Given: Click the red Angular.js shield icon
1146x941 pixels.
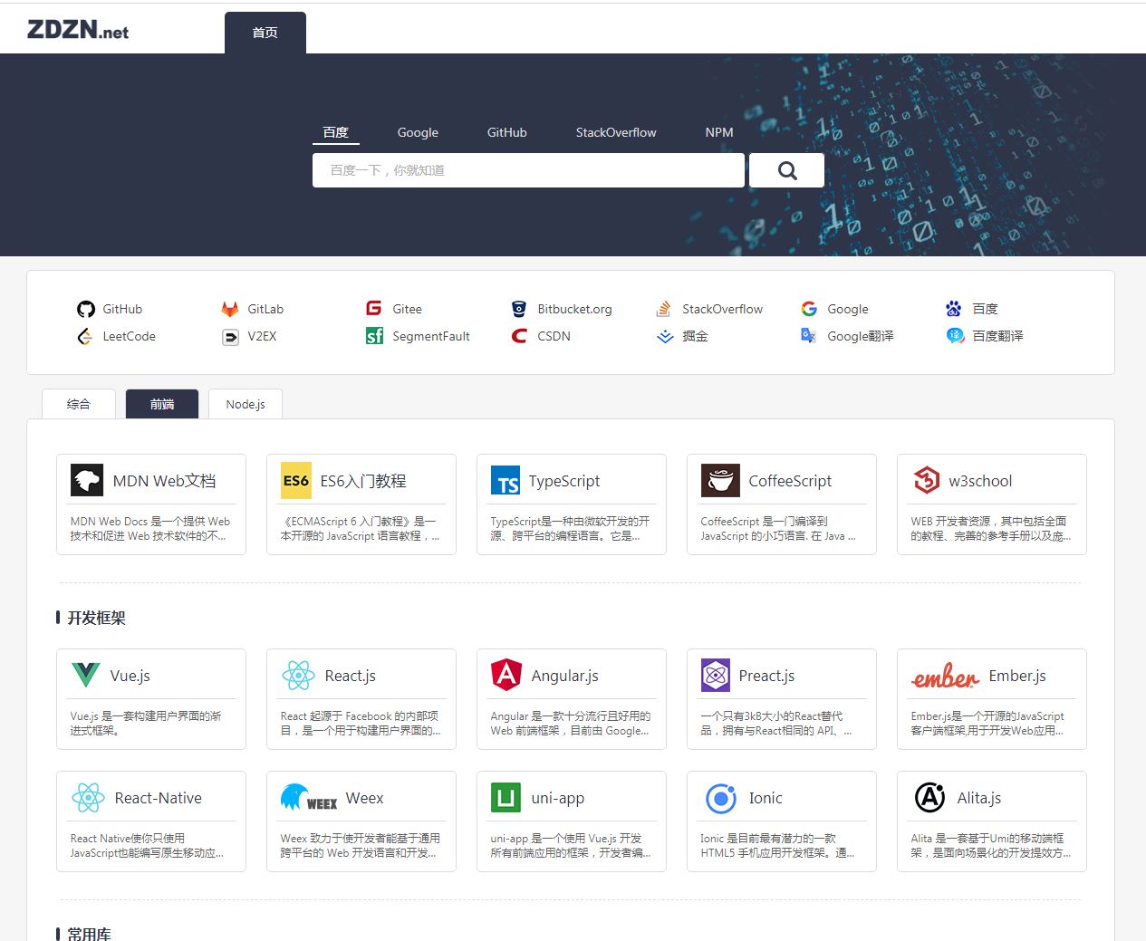Looking at the screenshot, I should 506,675.
